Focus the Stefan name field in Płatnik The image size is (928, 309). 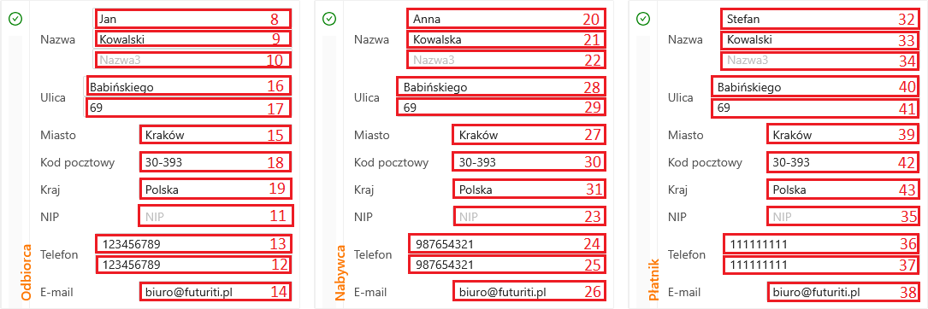[x=820, y=19]
